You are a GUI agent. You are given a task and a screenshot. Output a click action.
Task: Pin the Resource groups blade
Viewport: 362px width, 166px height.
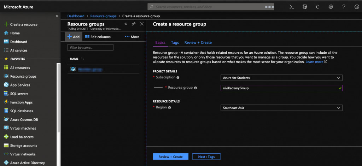134,24
